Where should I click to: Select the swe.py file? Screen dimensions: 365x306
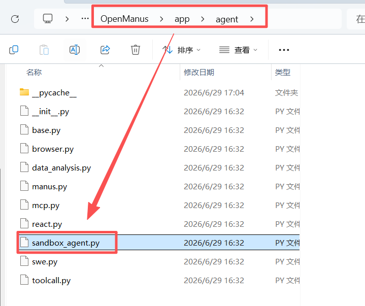pos(45,262)
